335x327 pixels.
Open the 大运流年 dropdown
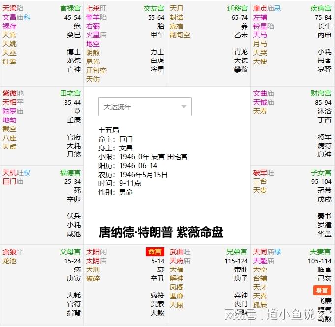(145, 107)
